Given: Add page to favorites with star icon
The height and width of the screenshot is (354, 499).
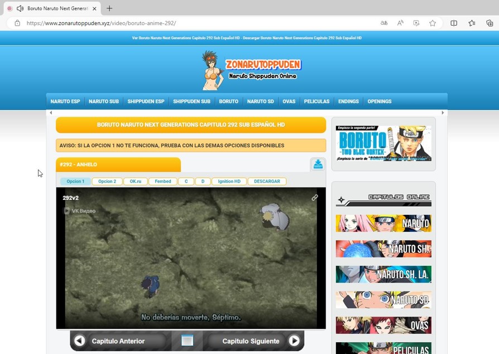Looking at the screenshot, I should click(433, 23).
